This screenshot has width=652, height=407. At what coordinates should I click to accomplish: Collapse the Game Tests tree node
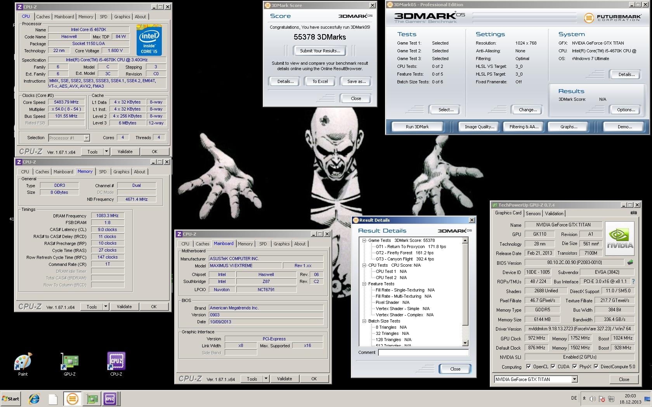364,240
